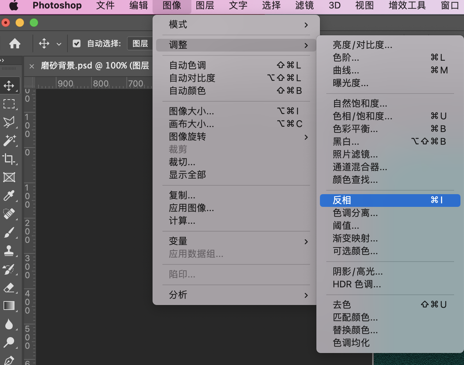464x365 pixels.
Task: Open the Photoshop application menu
Action: click(57, 6)
